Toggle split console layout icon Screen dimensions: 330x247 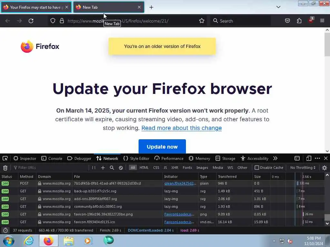click(x=297, y=158)
